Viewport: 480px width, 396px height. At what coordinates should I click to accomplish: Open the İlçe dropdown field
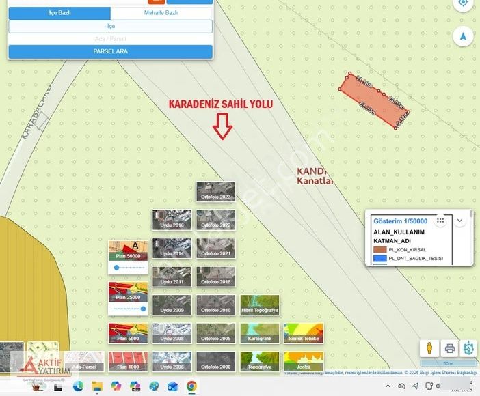[x=111, y=27]
